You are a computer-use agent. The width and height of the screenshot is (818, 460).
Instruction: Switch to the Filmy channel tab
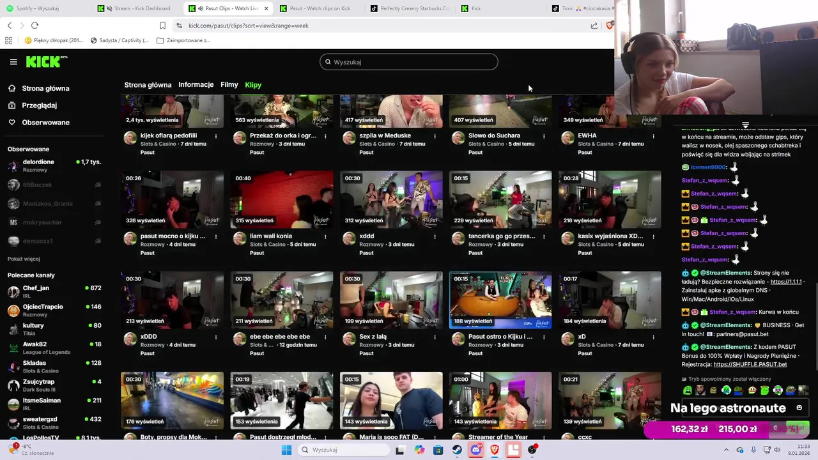(229, 85)
